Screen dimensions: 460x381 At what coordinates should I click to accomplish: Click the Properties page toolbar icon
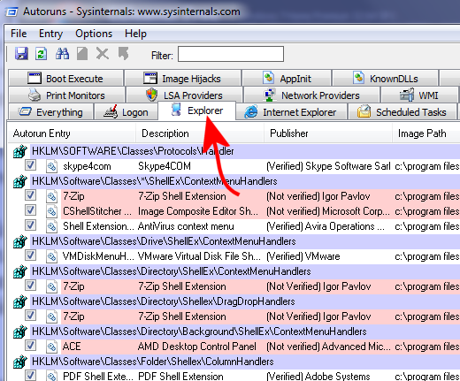(x=82, y=54)
